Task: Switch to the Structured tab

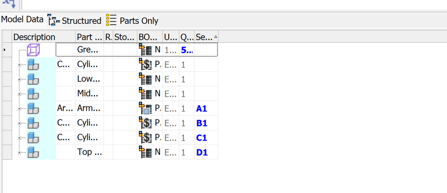Action: (x=75, y=21)
